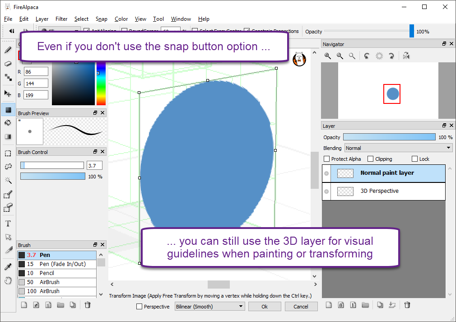The width and height of the screenshot is (456, 322).
Task: Select the Operation arrow tool
Action: coord(8,237)
